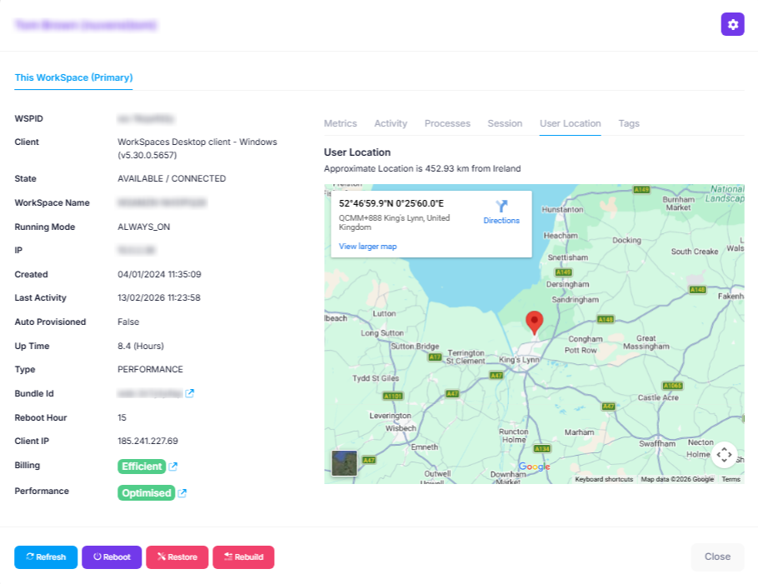Open external link icon beside Efficient billing
758x584 pixels.
pos(173,467)
